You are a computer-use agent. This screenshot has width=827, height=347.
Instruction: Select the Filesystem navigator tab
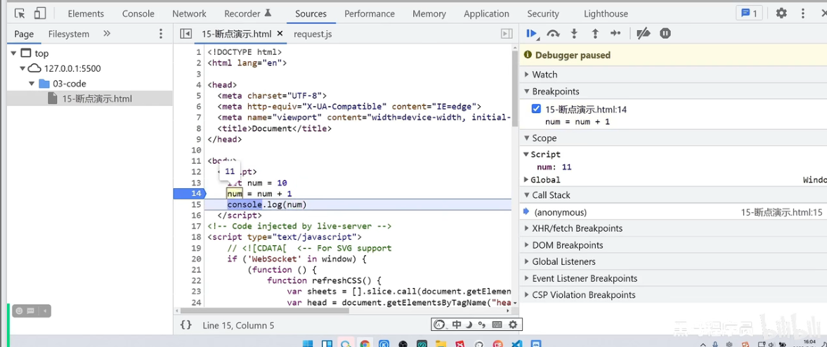point(69,34)
